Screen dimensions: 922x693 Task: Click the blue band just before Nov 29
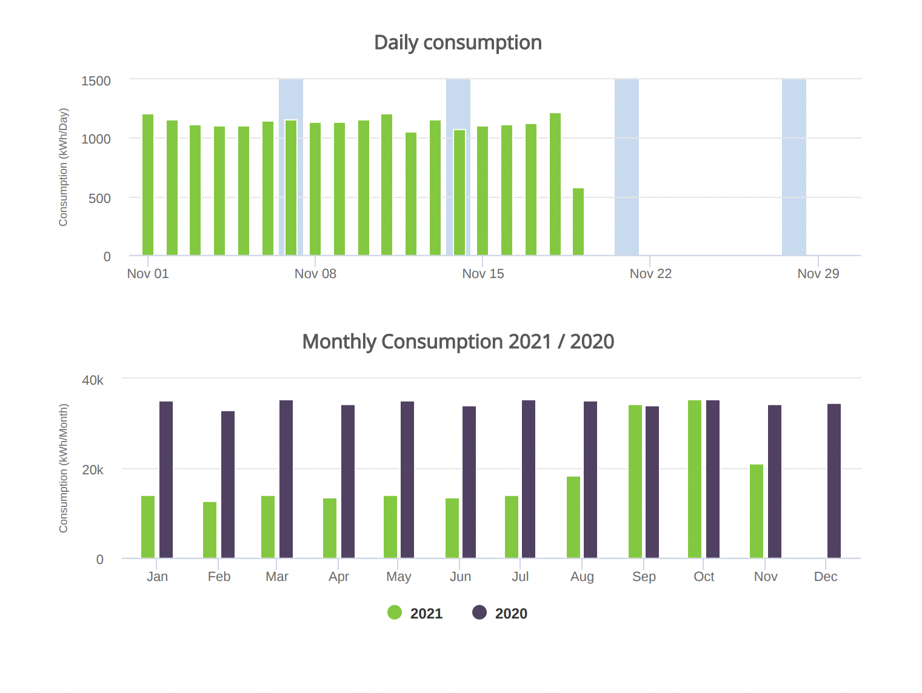pyautogui.click(x=794, y=167)
